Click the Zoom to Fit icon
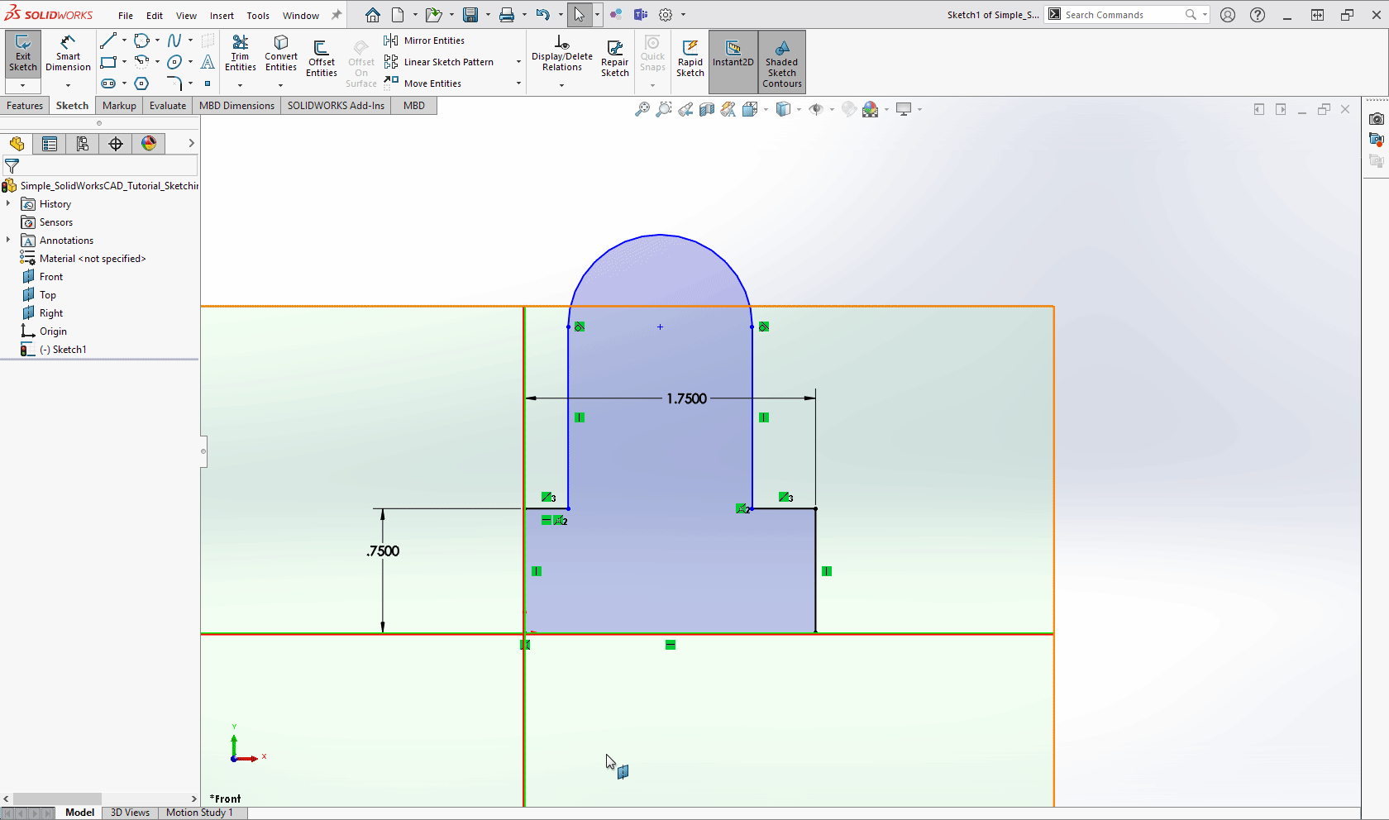1389x820 pixels. [642, 108]
